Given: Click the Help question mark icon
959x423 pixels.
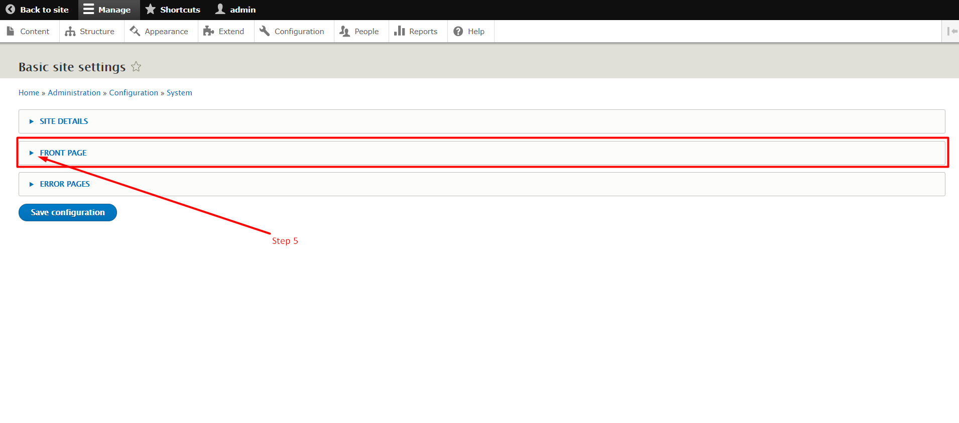Looking at the screenshot, I should (458, 31).
